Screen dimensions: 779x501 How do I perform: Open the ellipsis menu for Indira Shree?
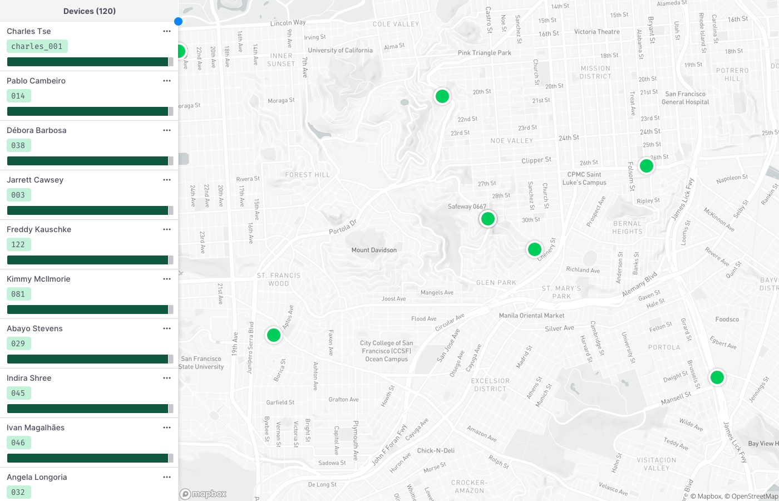tap(166, 378)
